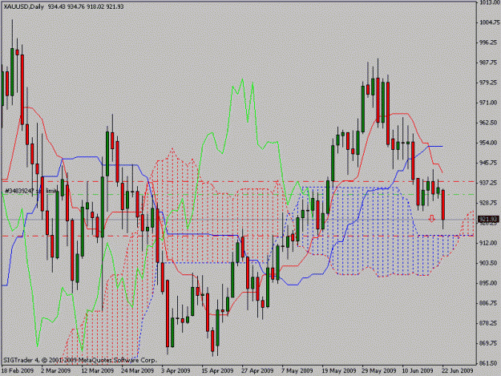The width and height of the screenshot is (501, 376).
Task: Click the 979.25 price scale value
Action: [488, 83]
